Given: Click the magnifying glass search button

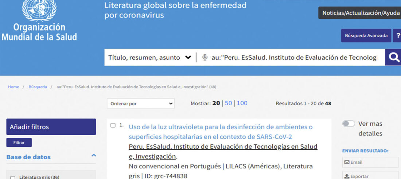Looking at the screenshot, I should 393,57.
